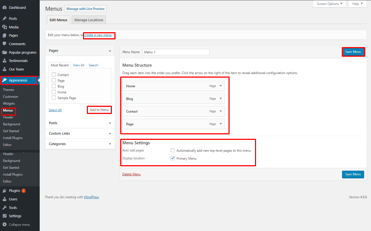
Task: Open the Screen Options dropdown
Action: [329, 4]
